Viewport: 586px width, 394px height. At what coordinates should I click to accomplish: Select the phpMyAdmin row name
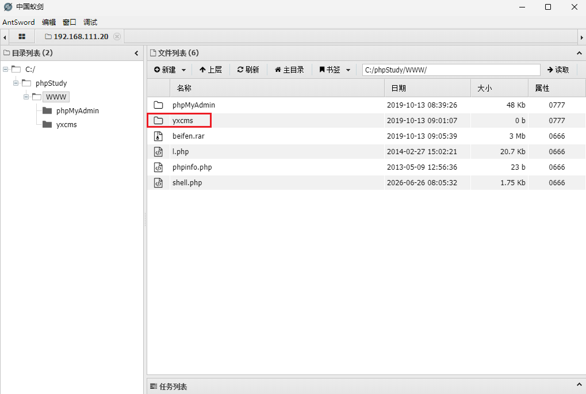coord(194,105)
